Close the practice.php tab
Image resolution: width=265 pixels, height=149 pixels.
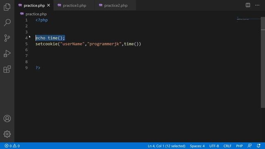[x=49, y=5]
